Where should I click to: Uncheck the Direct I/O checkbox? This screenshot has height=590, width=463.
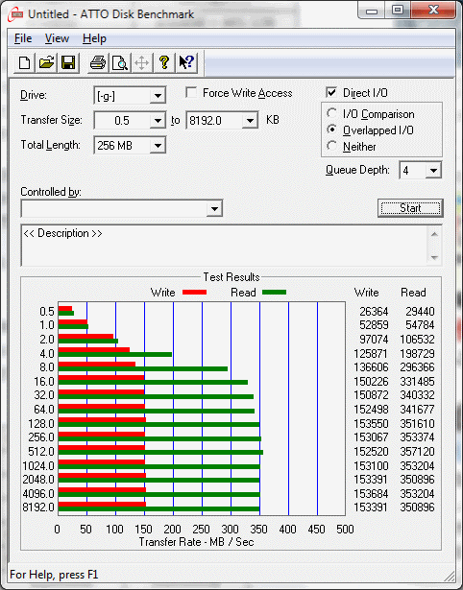[x=331, y=92]
